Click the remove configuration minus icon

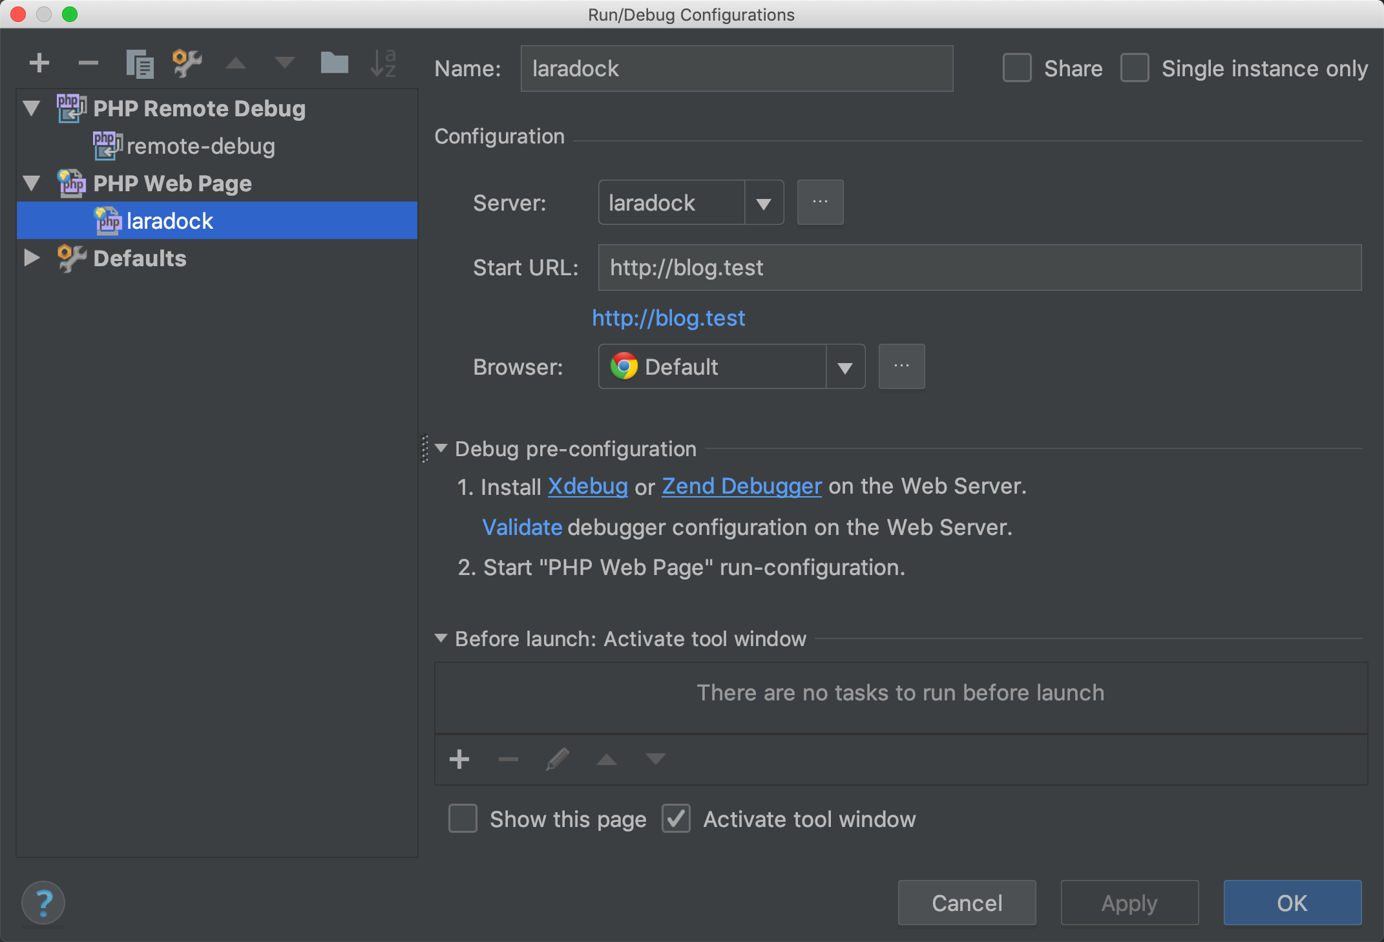[89, 63]
